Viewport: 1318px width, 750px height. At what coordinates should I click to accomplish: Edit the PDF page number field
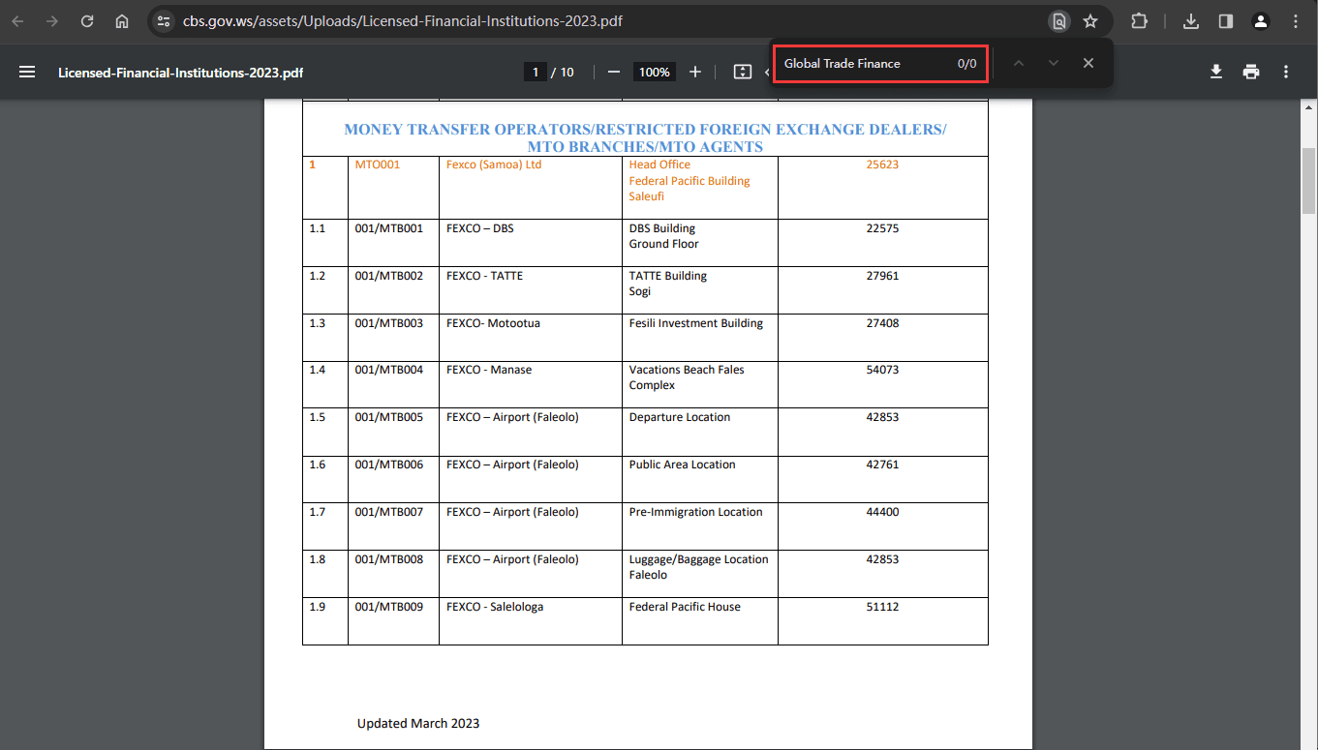pyautogui.click(x=536, y=72)
